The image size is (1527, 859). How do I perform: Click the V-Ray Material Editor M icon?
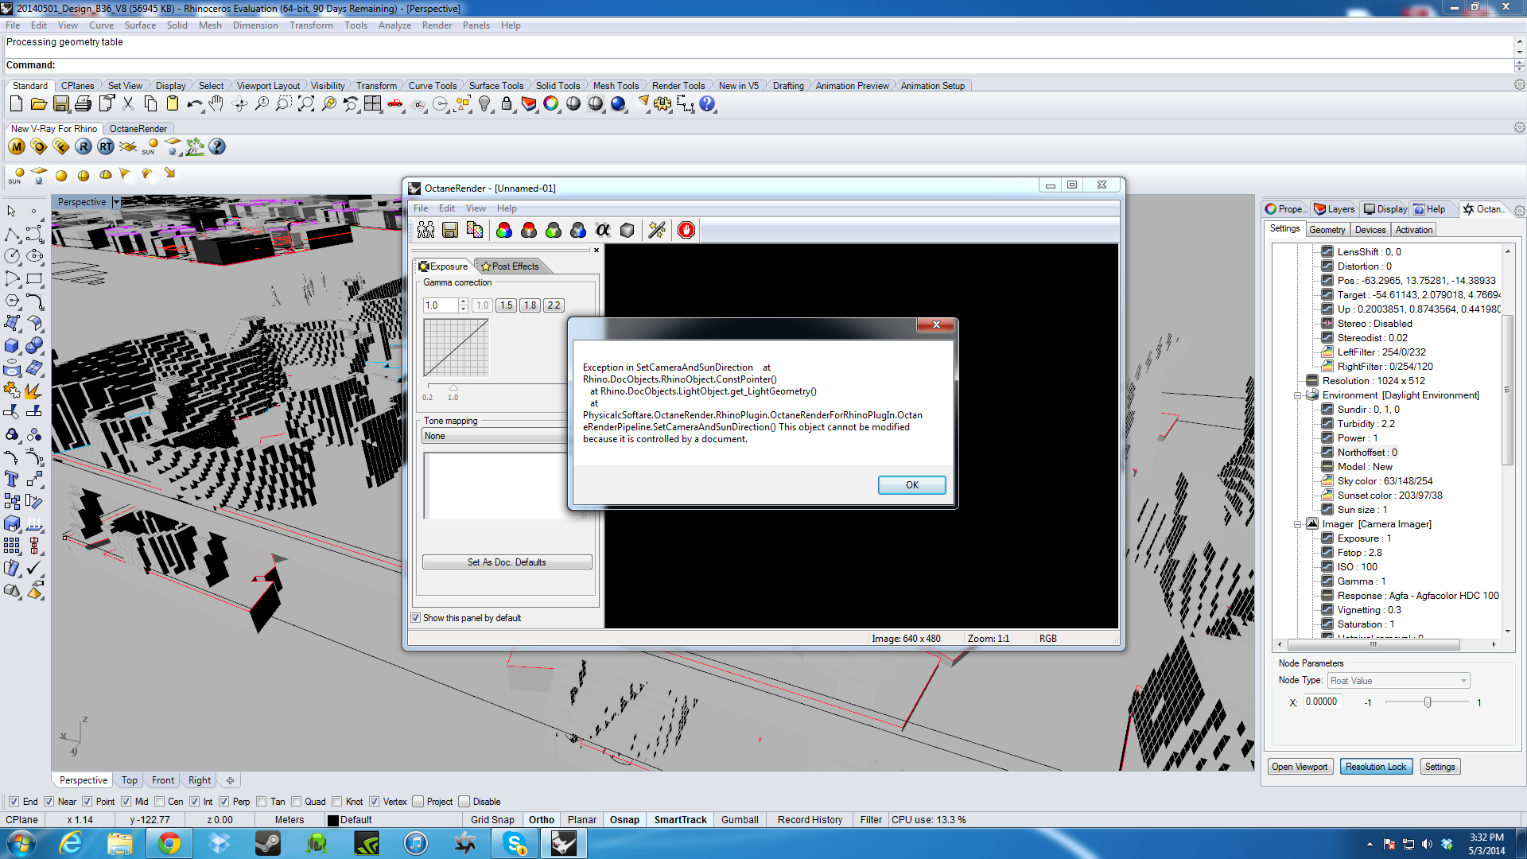click(x=17, y=146)
